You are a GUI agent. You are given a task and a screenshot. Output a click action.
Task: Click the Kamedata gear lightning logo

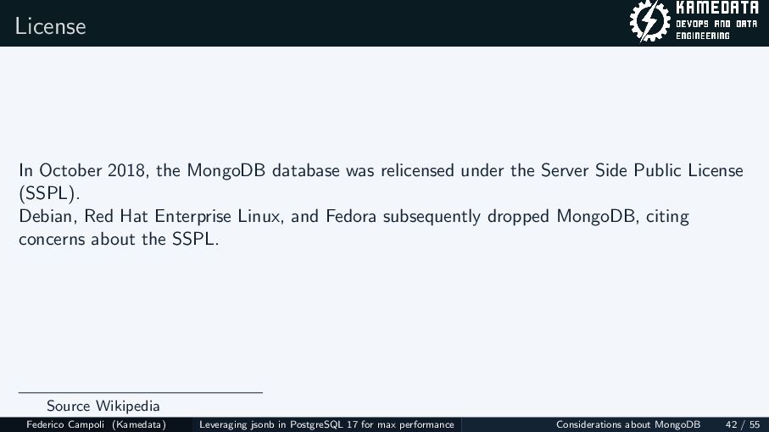click(649, 23)
